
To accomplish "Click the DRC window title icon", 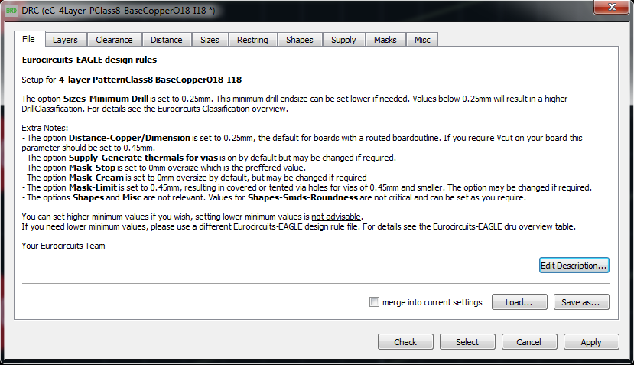I will click(11, 8).
